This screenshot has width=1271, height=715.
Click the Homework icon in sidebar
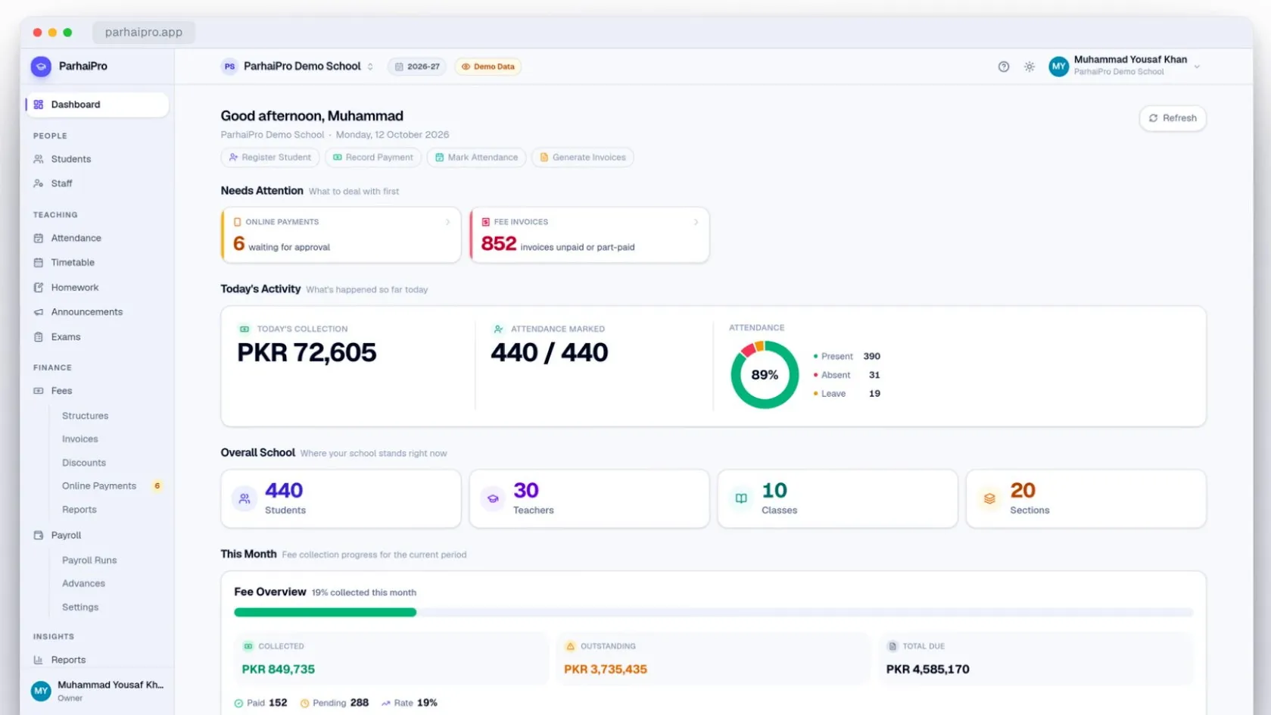[39, 288]
